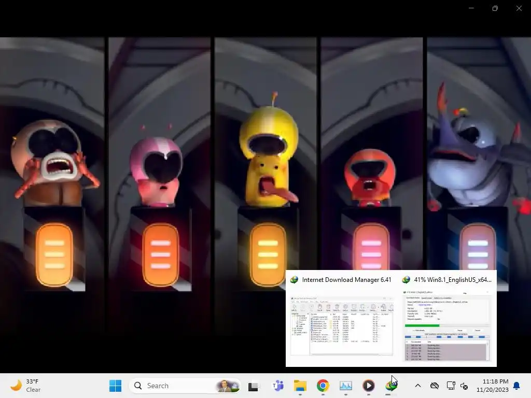Open the notifications bell

(x=517, y=386)
